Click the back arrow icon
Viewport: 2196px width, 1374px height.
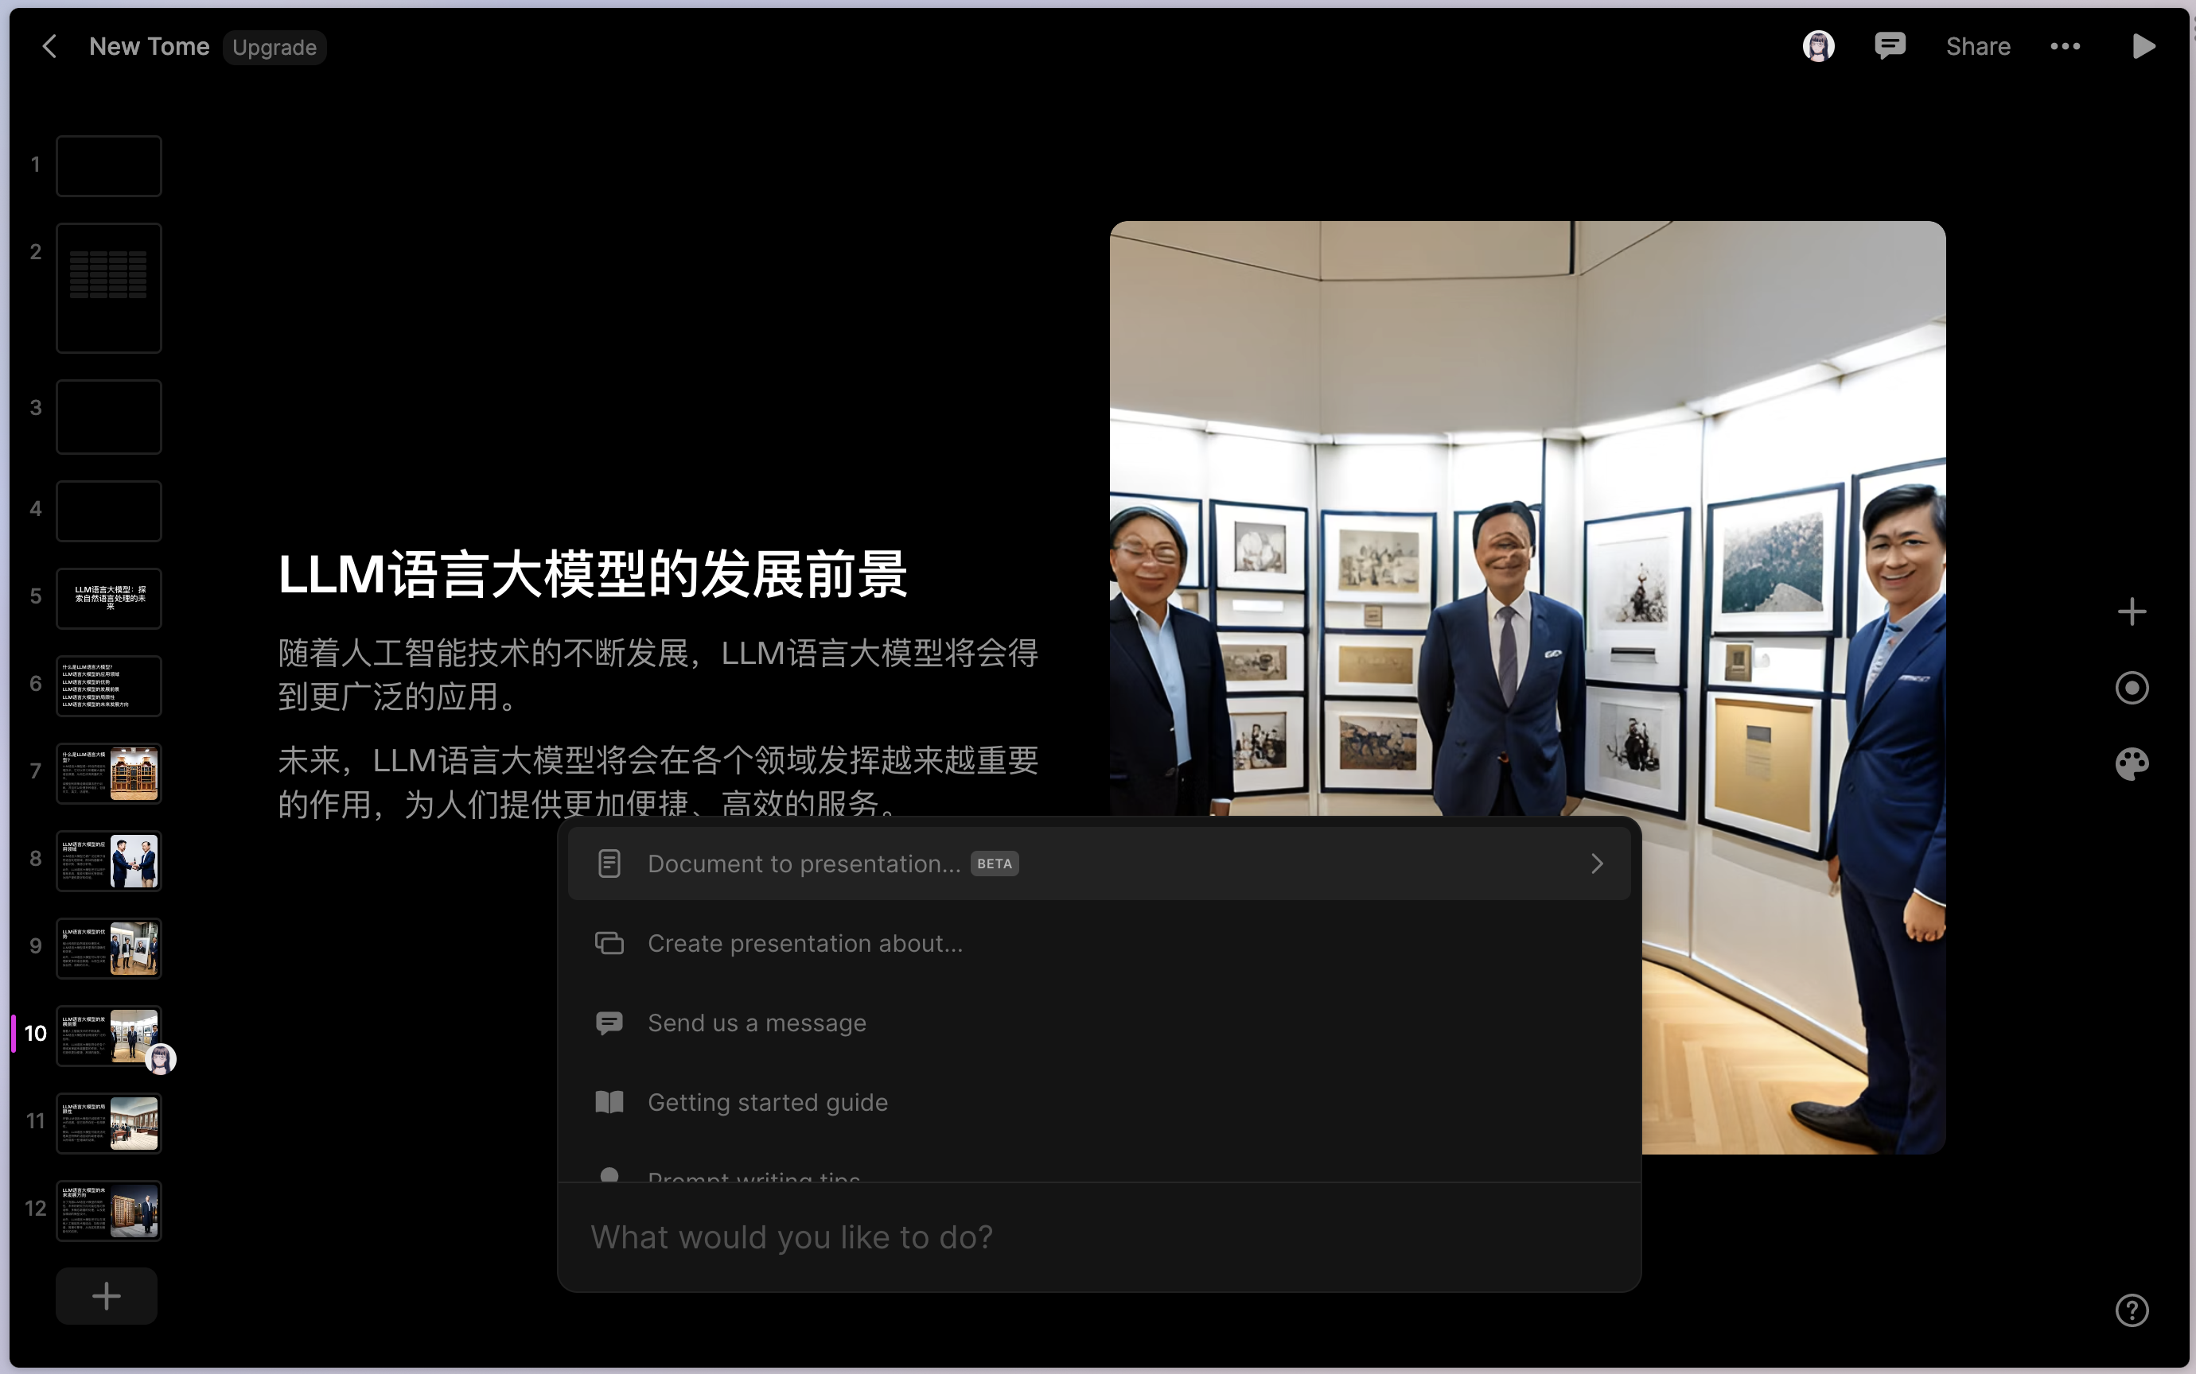(x=50, y=46)
